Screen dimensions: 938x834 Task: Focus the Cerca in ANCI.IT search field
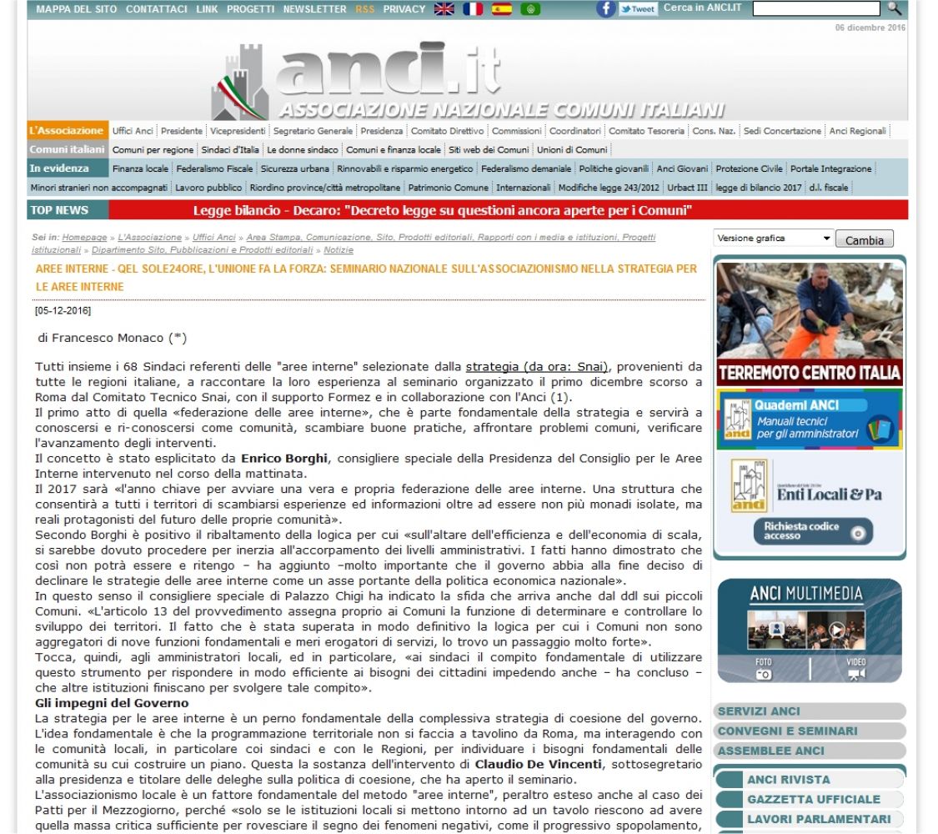click(816, 8)
